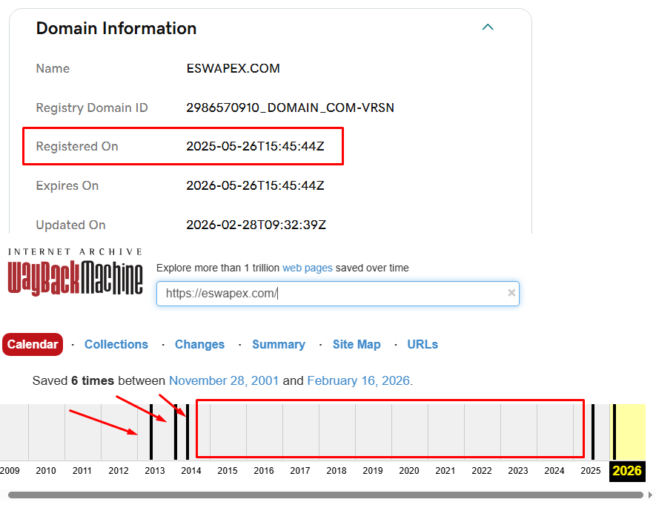
Task: Click the 2020 year in the timeline
Action: [x=409, y=471]
